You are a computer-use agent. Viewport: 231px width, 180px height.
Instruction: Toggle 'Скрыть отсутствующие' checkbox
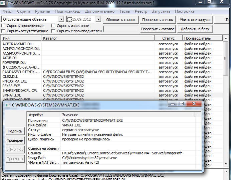coord(3,31)
